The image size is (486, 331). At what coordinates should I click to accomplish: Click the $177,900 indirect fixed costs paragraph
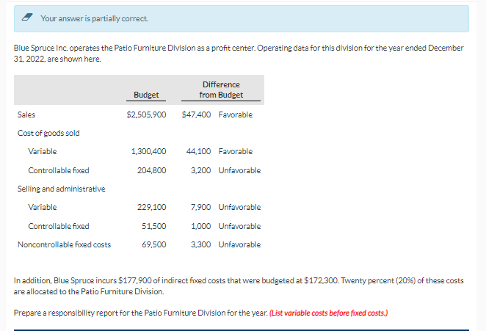pos(239,286)
